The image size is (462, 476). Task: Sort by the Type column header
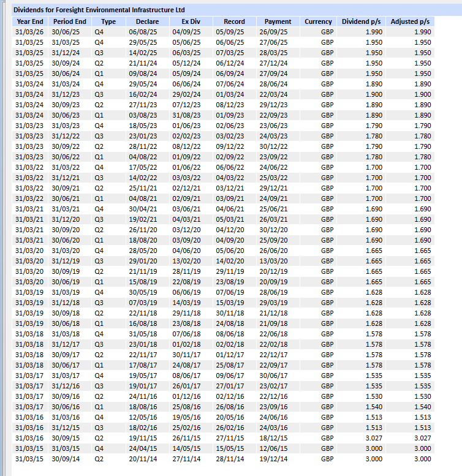[x=108, y=21]
